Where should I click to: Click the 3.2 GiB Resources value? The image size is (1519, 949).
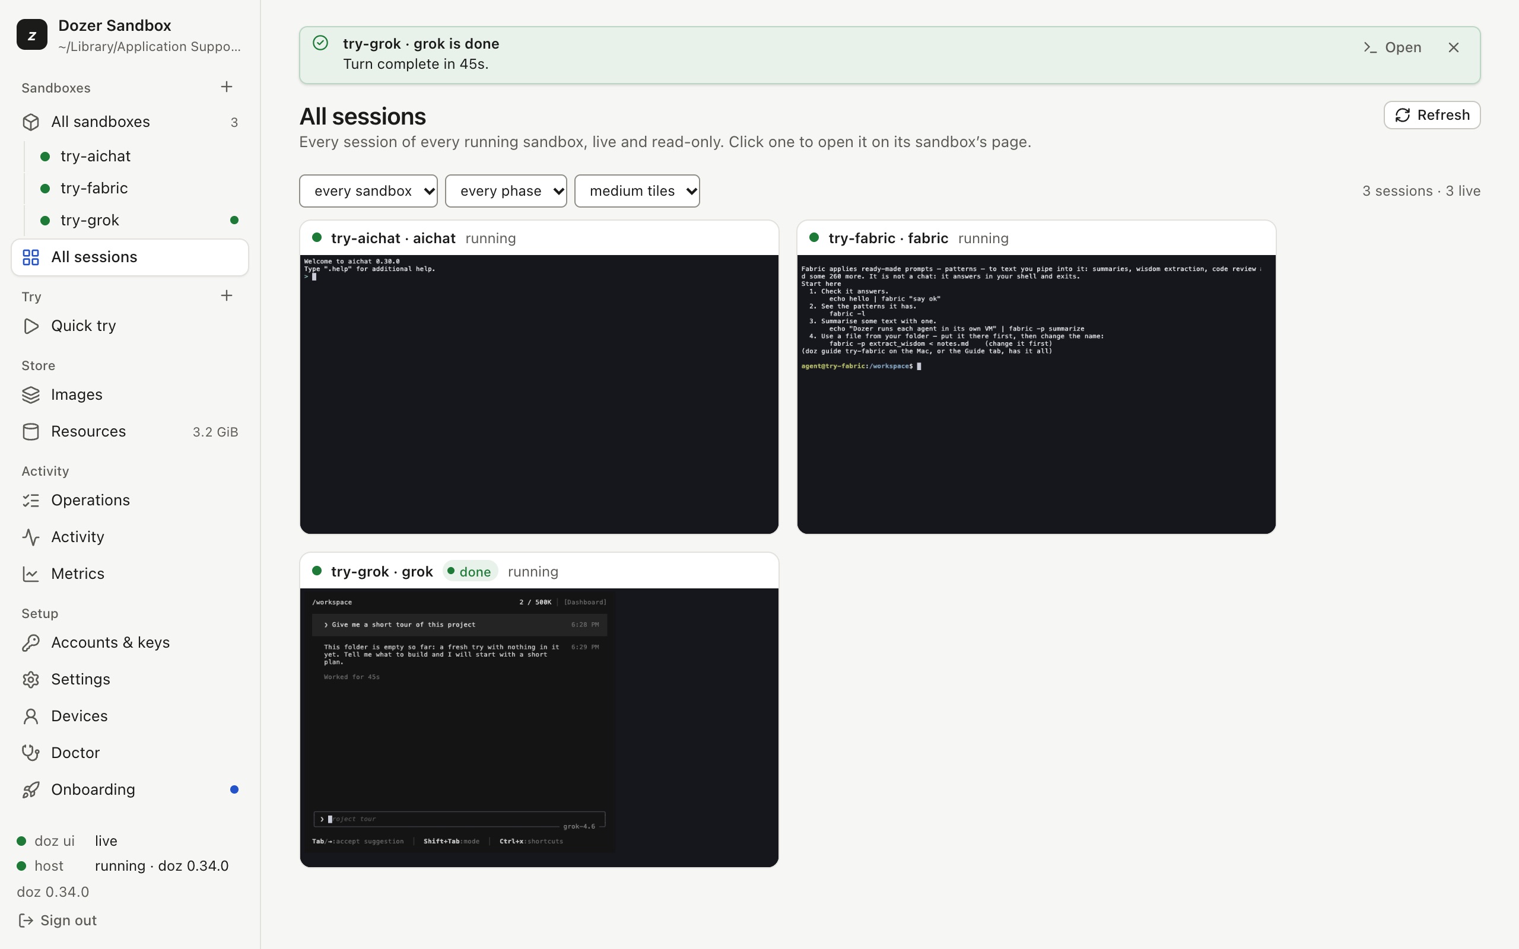click(x=215, y=432)
